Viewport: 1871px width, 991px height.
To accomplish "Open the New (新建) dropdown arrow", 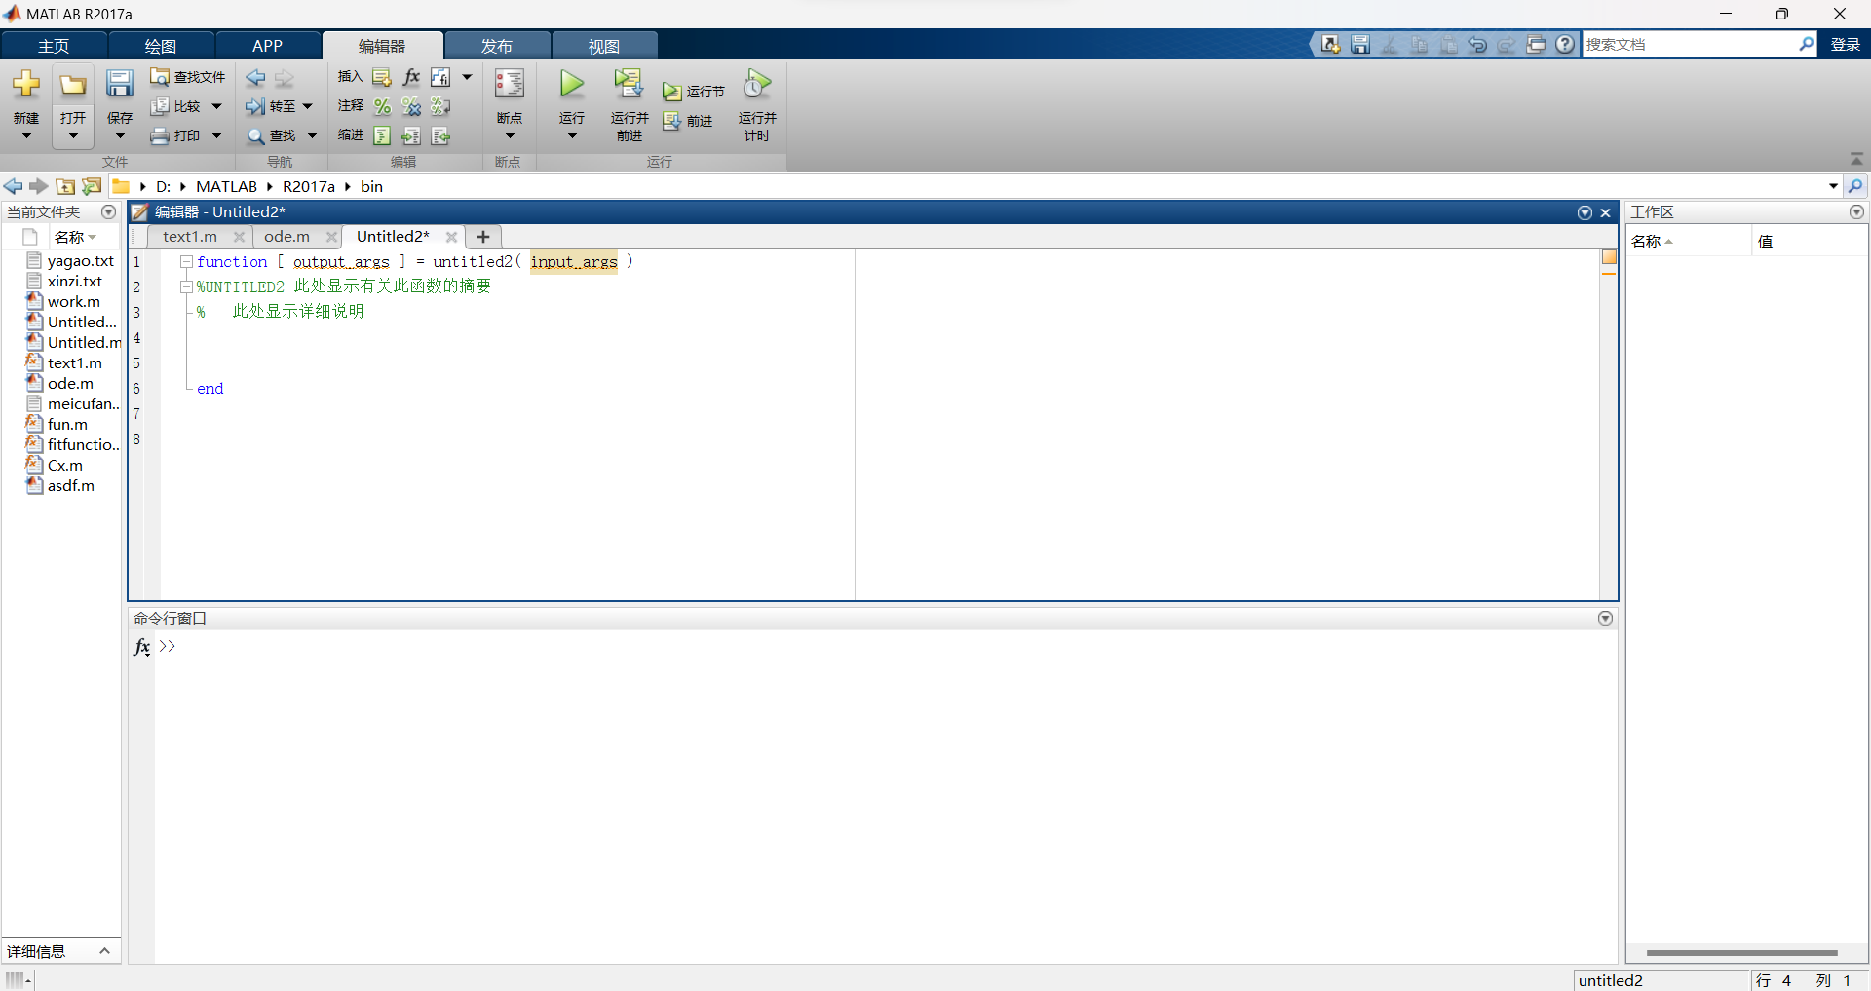I will click(x=26, y=135).
